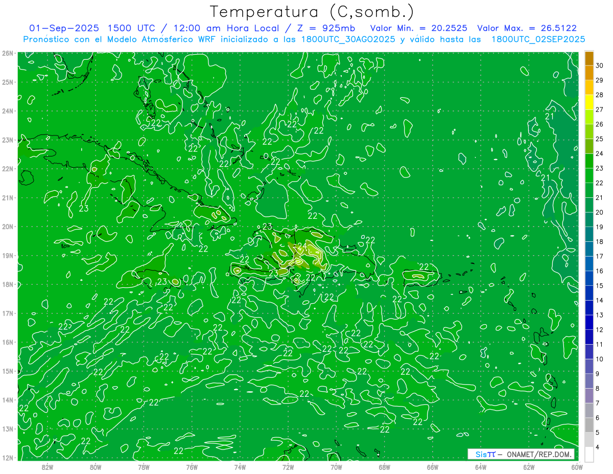Click the legend value "17"
Image resolution: width=613 pixels, height=474 pixels.
pyautogui.click(x=599, y=256)
